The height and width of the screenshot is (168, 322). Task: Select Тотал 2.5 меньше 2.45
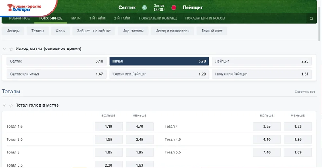click(139, 139)
